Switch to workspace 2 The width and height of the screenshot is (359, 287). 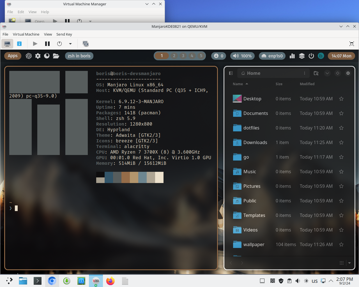(174, 56)
